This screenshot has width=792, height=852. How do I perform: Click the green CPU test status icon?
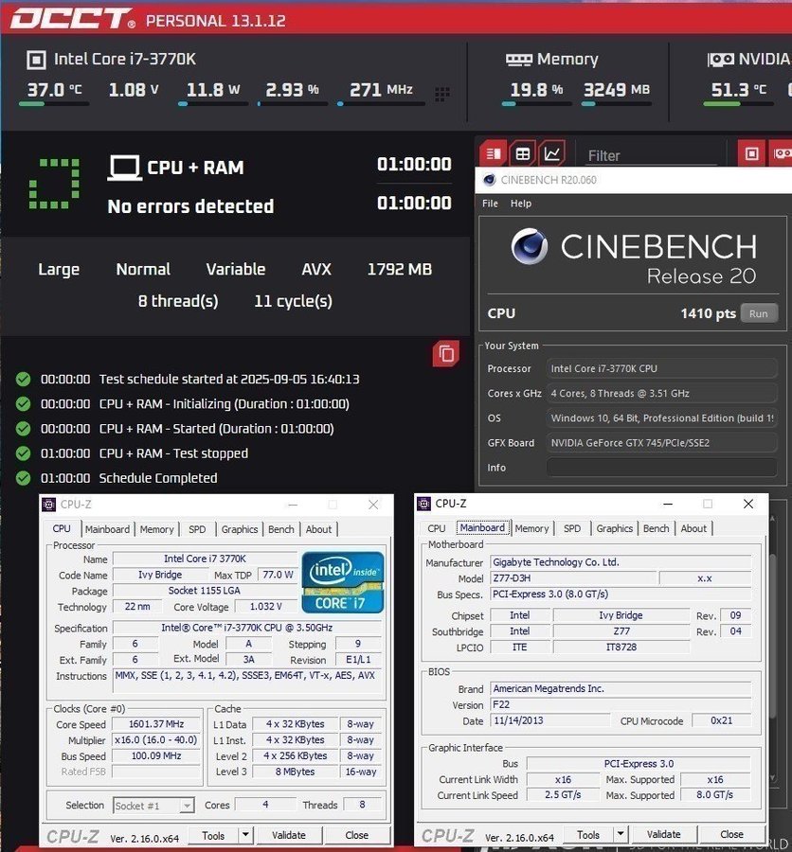[x=53, y=185]
